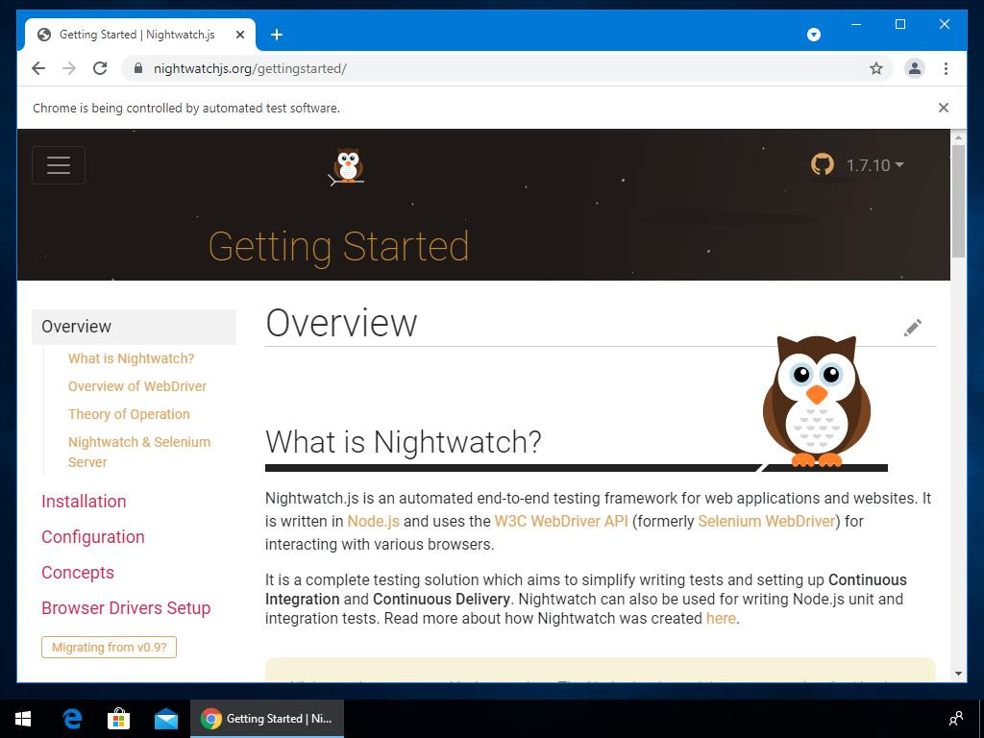Go back with browser back arrow
The height and width of the screenshot is (738, 984).
point(38,68)
